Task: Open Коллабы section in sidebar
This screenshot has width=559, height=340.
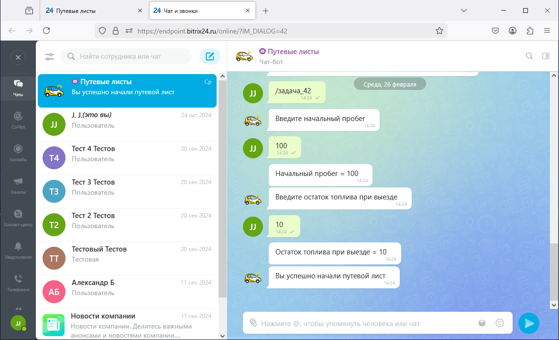Action: 18,153
